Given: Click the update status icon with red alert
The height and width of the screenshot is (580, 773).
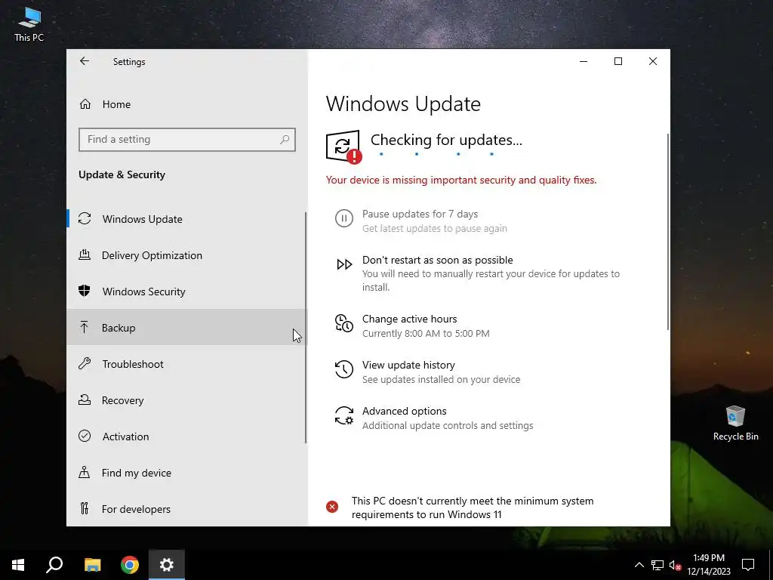Looking at the screenshot, I should point(343,147).
